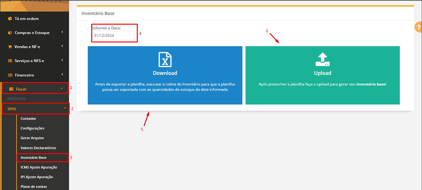Click the pie chart icon beside Tá em ordem
This screenshot has height=190, width=422.
[10, 19]
